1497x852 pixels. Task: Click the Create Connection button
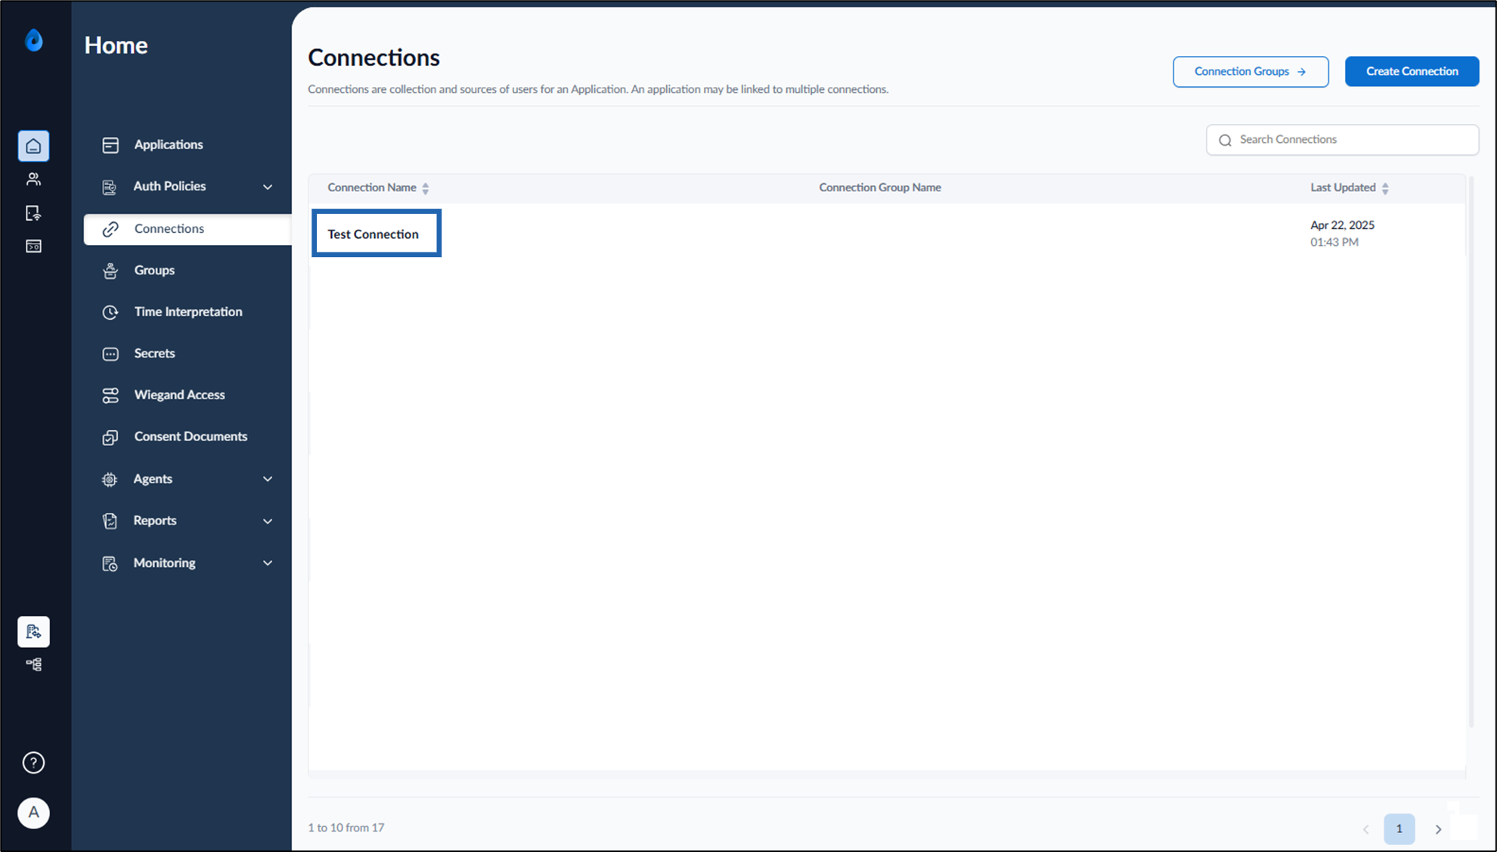[x=1412, y=71]
